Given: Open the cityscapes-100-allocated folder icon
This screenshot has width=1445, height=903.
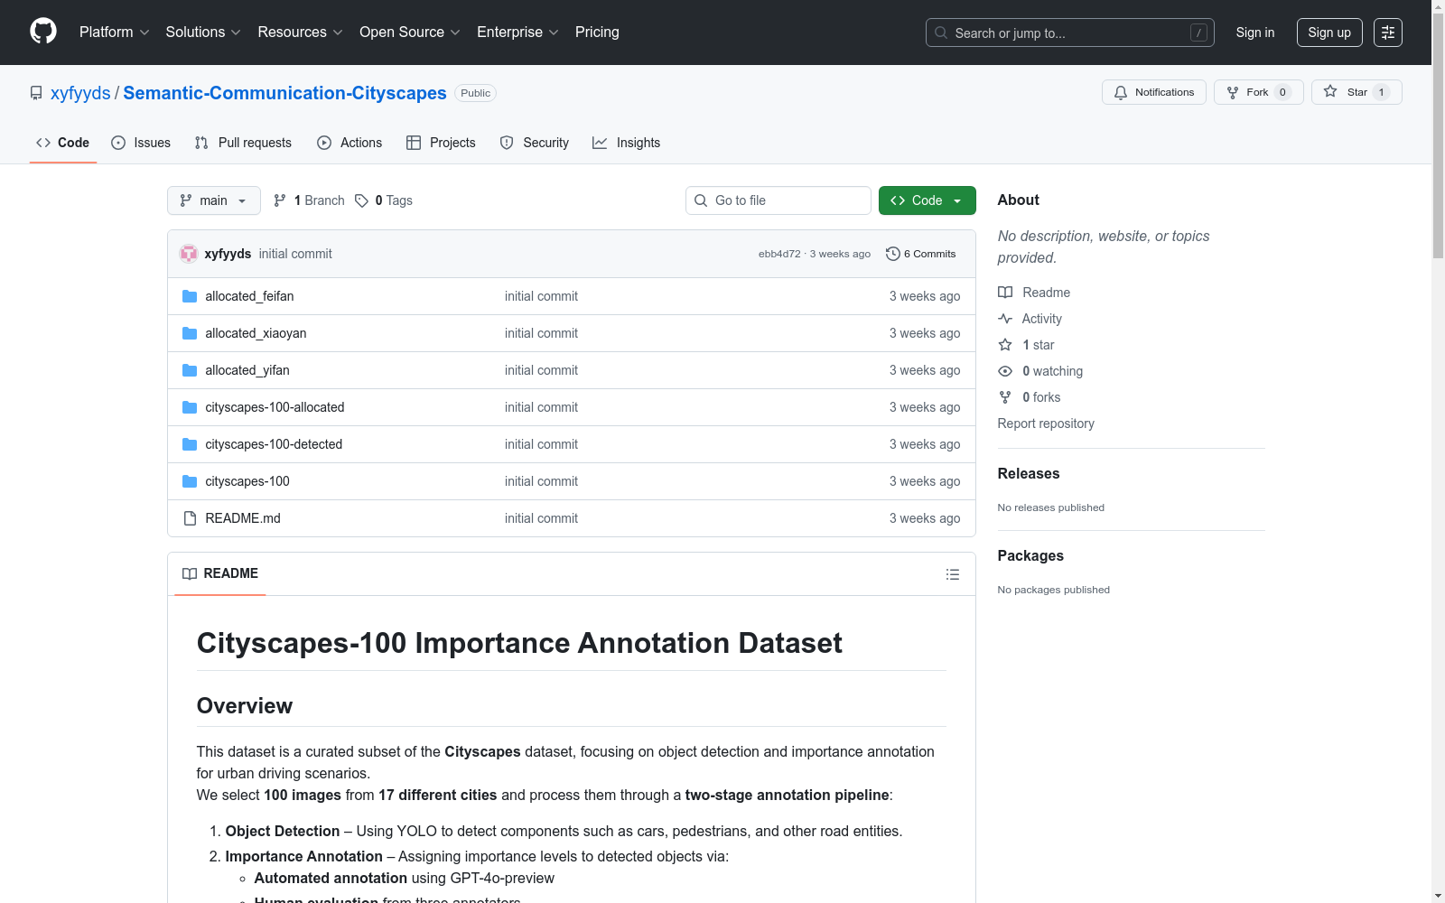Looking at the screenshot, I should (x=190, y=407).
